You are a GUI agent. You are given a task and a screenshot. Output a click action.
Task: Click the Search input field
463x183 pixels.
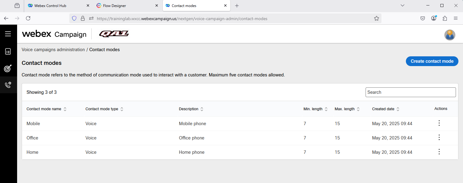[x=410, y=92]
